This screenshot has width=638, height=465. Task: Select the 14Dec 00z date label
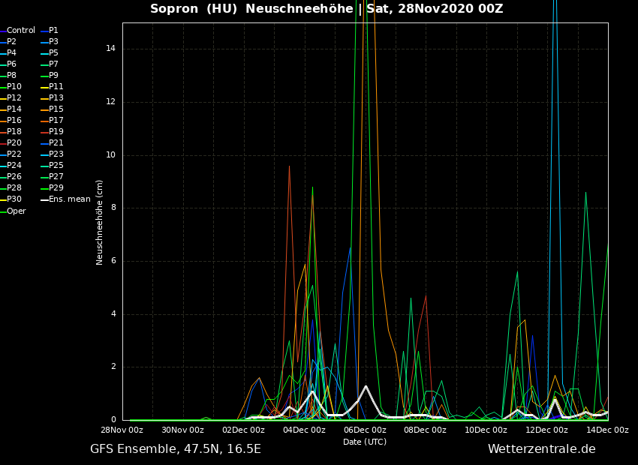(607, 430)
